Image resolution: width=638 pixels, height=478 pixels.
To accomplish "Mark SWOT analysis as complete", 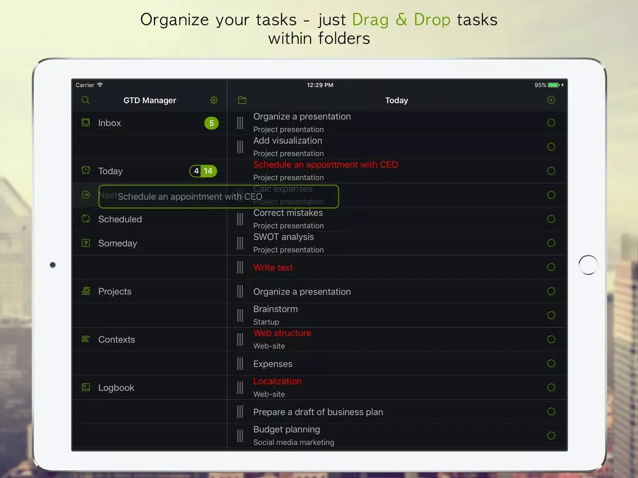I will (552, 243).
